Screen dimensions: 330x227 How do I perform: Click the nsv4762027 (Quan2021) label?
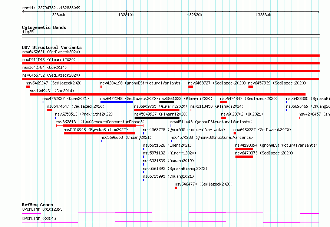[x=66, y=99]
